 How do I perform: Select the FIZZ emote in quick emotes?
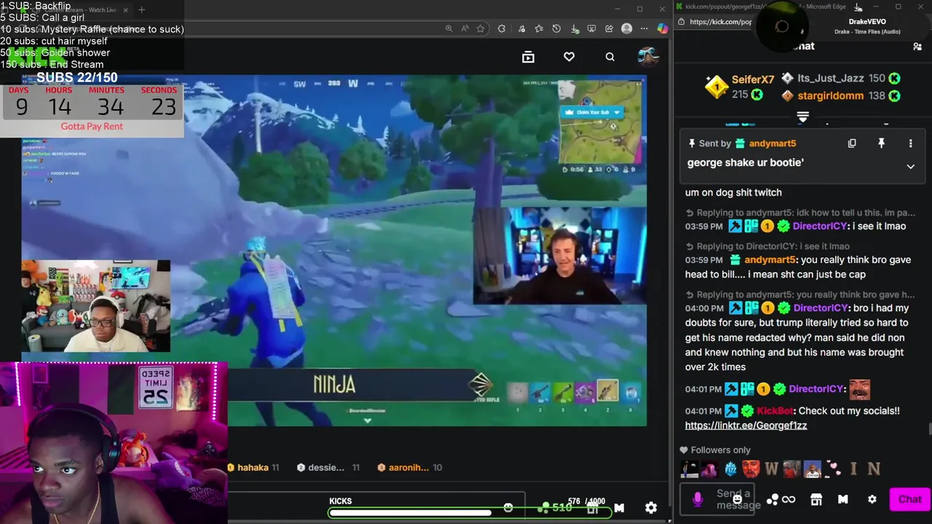(730, 469)
